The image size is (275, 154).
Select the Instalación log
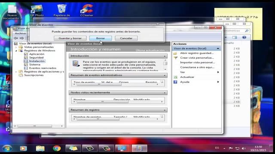pyautogui.click(x=37, y=61)
